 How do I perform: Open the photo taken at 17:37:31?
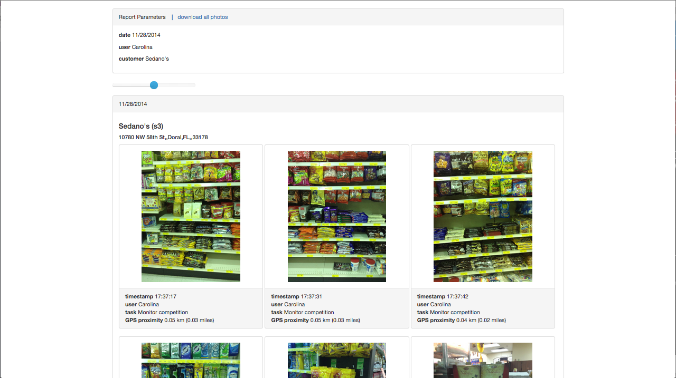tap(336, 216)
